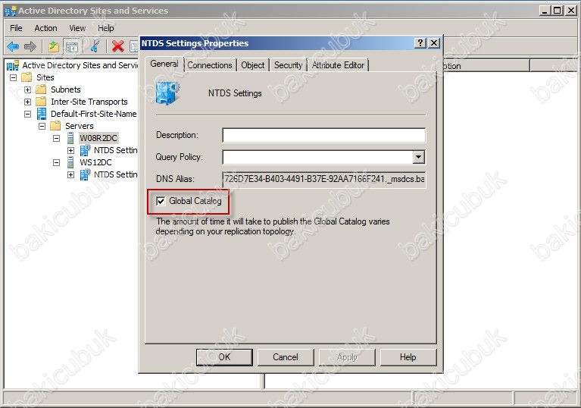581x408 pixels.
Task: Click in the Description text field
Action: (324, 136)
